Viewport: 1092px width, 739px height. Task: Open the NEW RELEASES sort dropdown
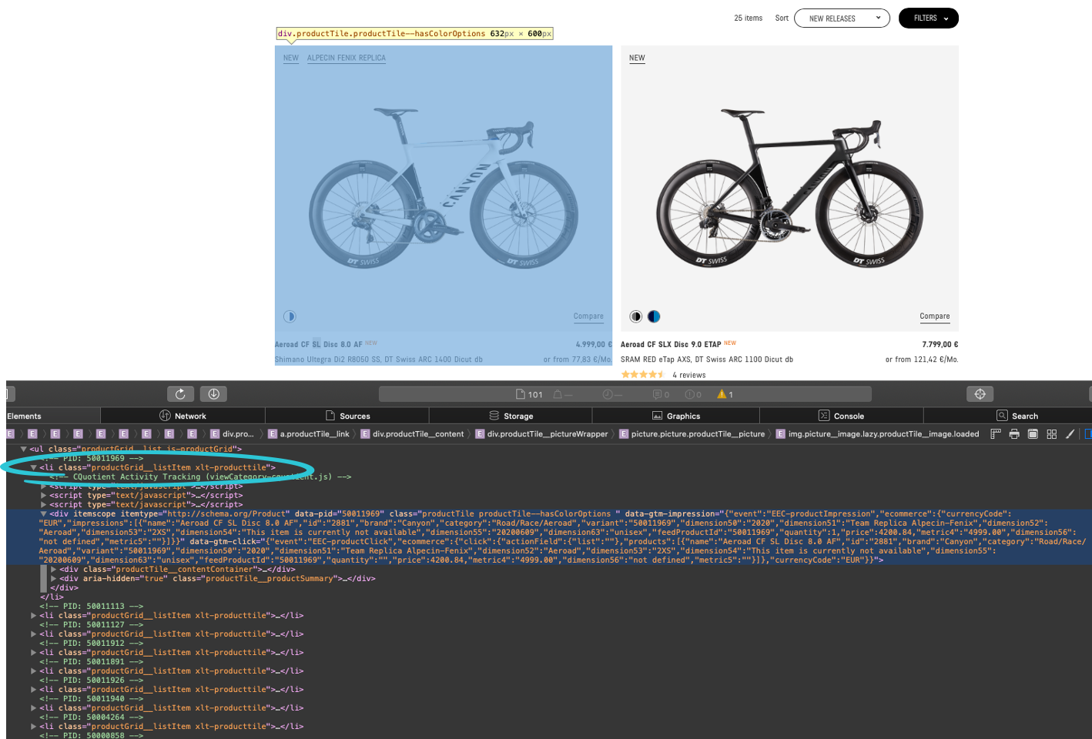pos(842,18)
